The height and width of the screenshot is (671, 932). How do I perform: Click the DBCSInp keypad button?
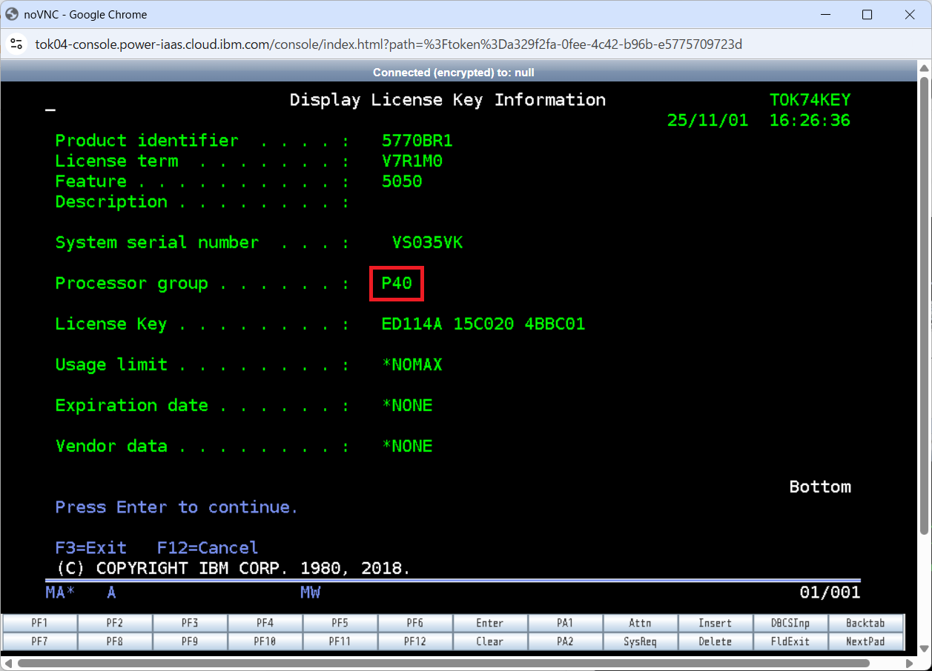click(790, 623)
